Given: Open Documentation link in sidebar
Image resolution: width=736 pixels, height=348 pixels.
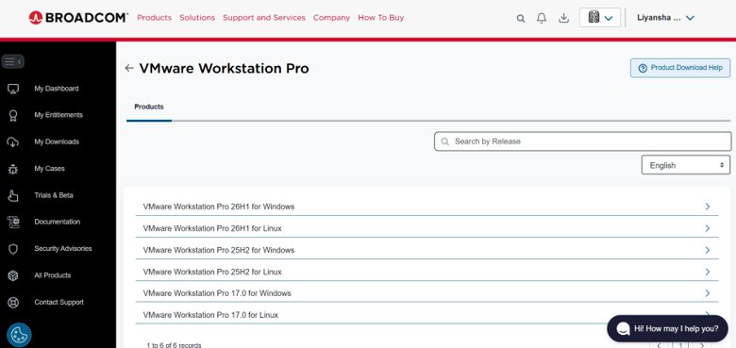Looking at the screenshot, I should click(x=57, y=222).
